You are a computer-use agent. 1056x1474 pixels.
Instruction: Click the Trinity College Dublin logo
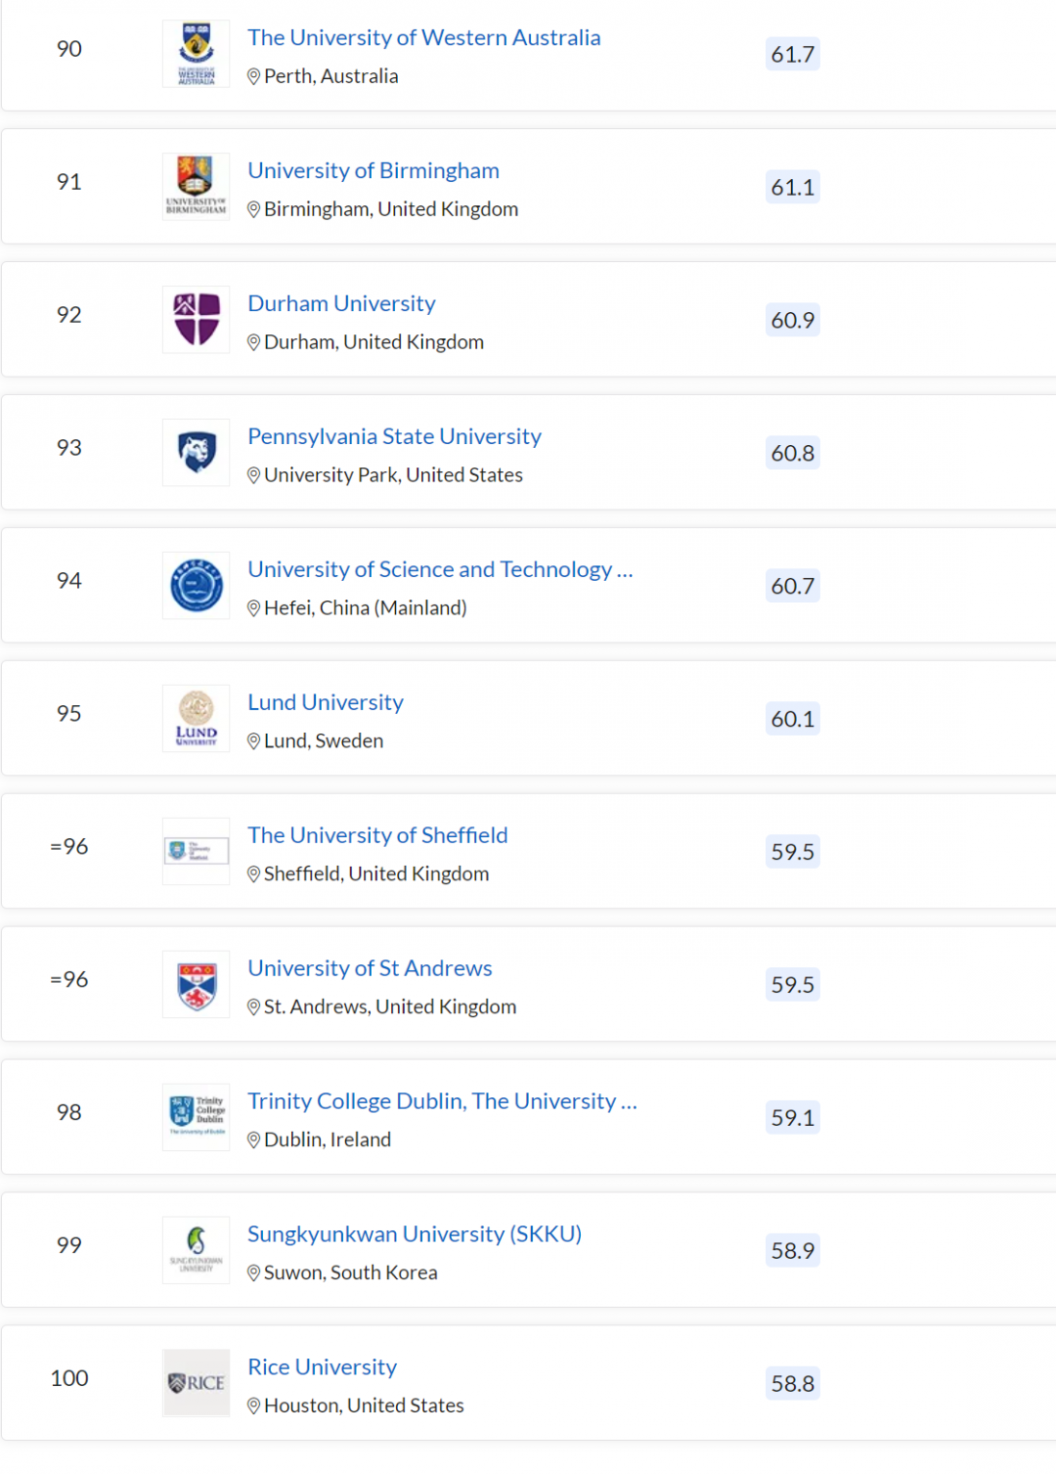197,1117
